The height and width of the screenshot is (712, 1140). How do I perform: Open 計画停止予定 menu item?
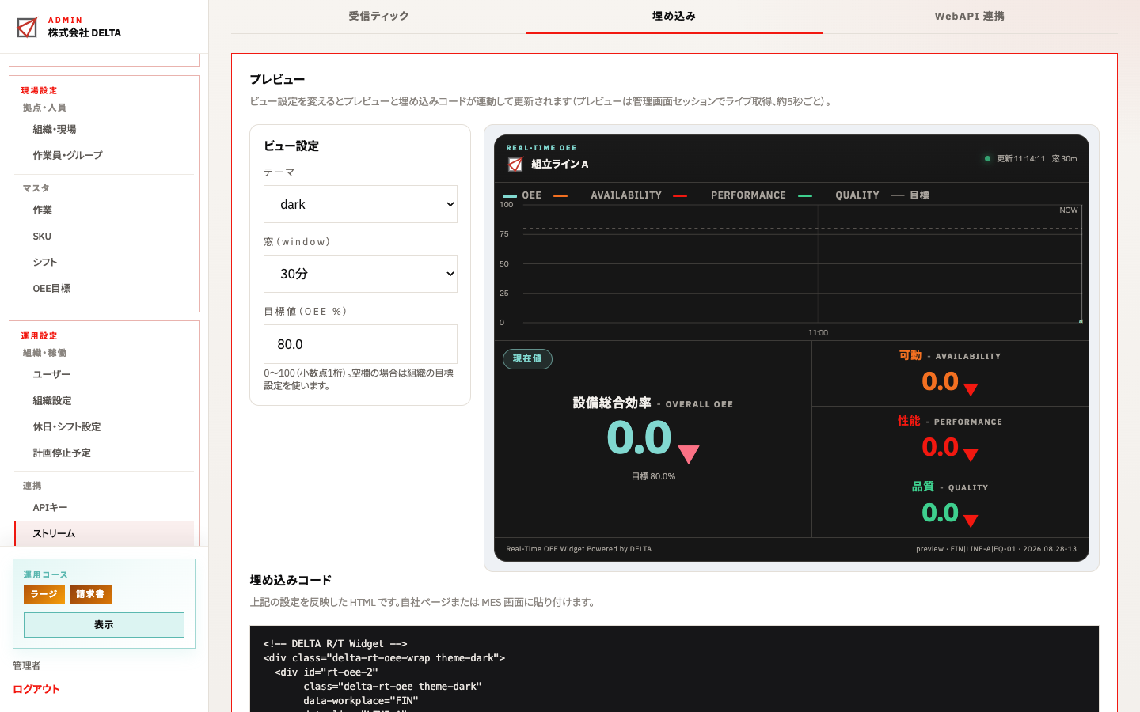(104, 453)
